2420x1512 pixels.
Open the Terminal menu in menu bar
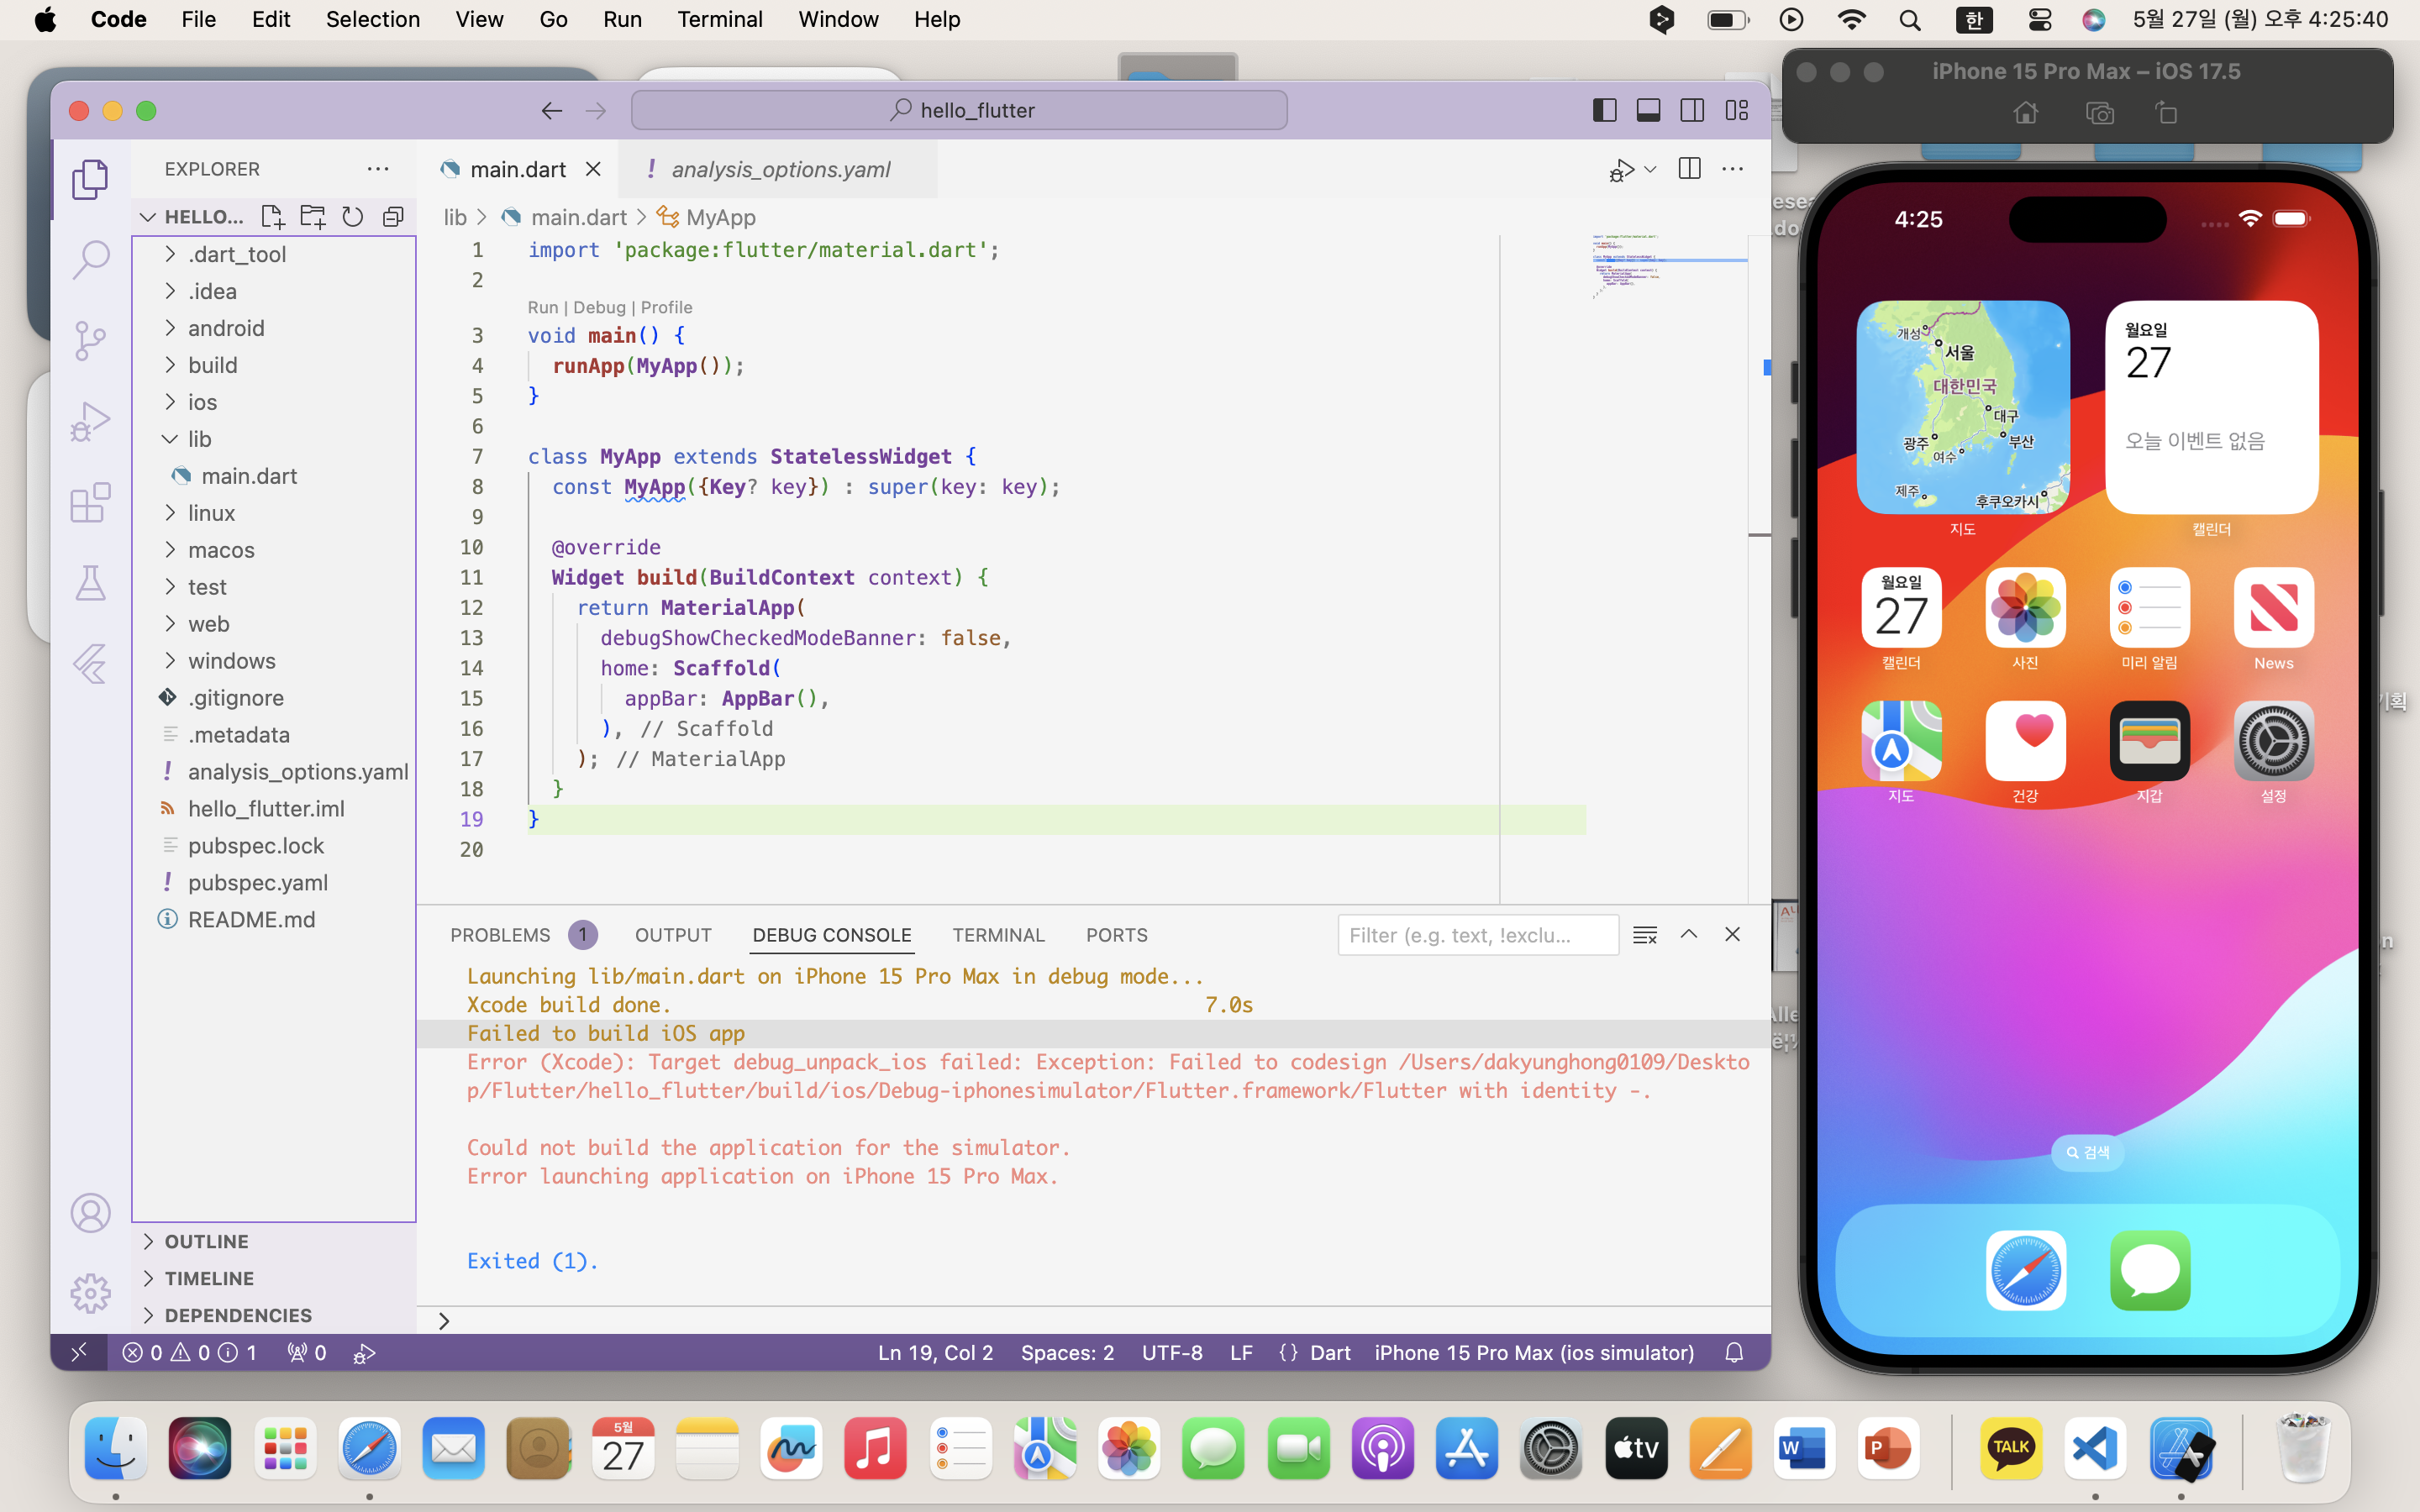[720, 19]
